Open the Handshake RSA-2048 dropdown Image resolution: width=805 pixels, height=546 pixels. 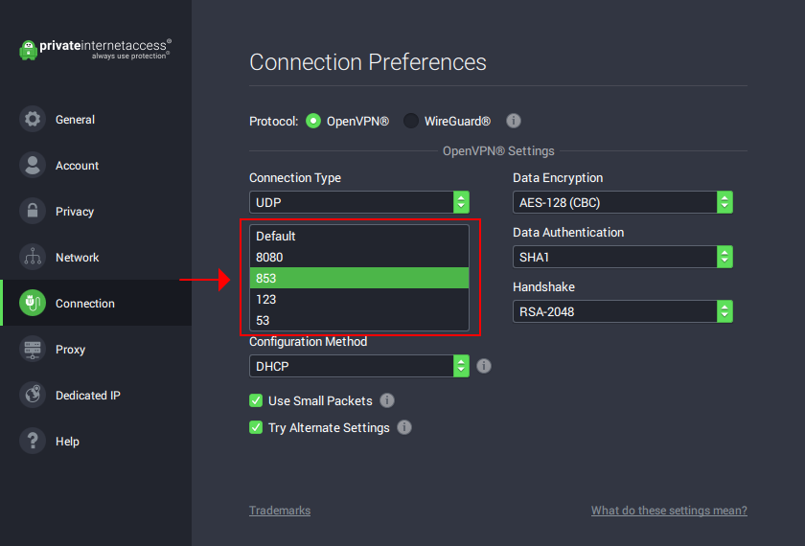point(623,311)
